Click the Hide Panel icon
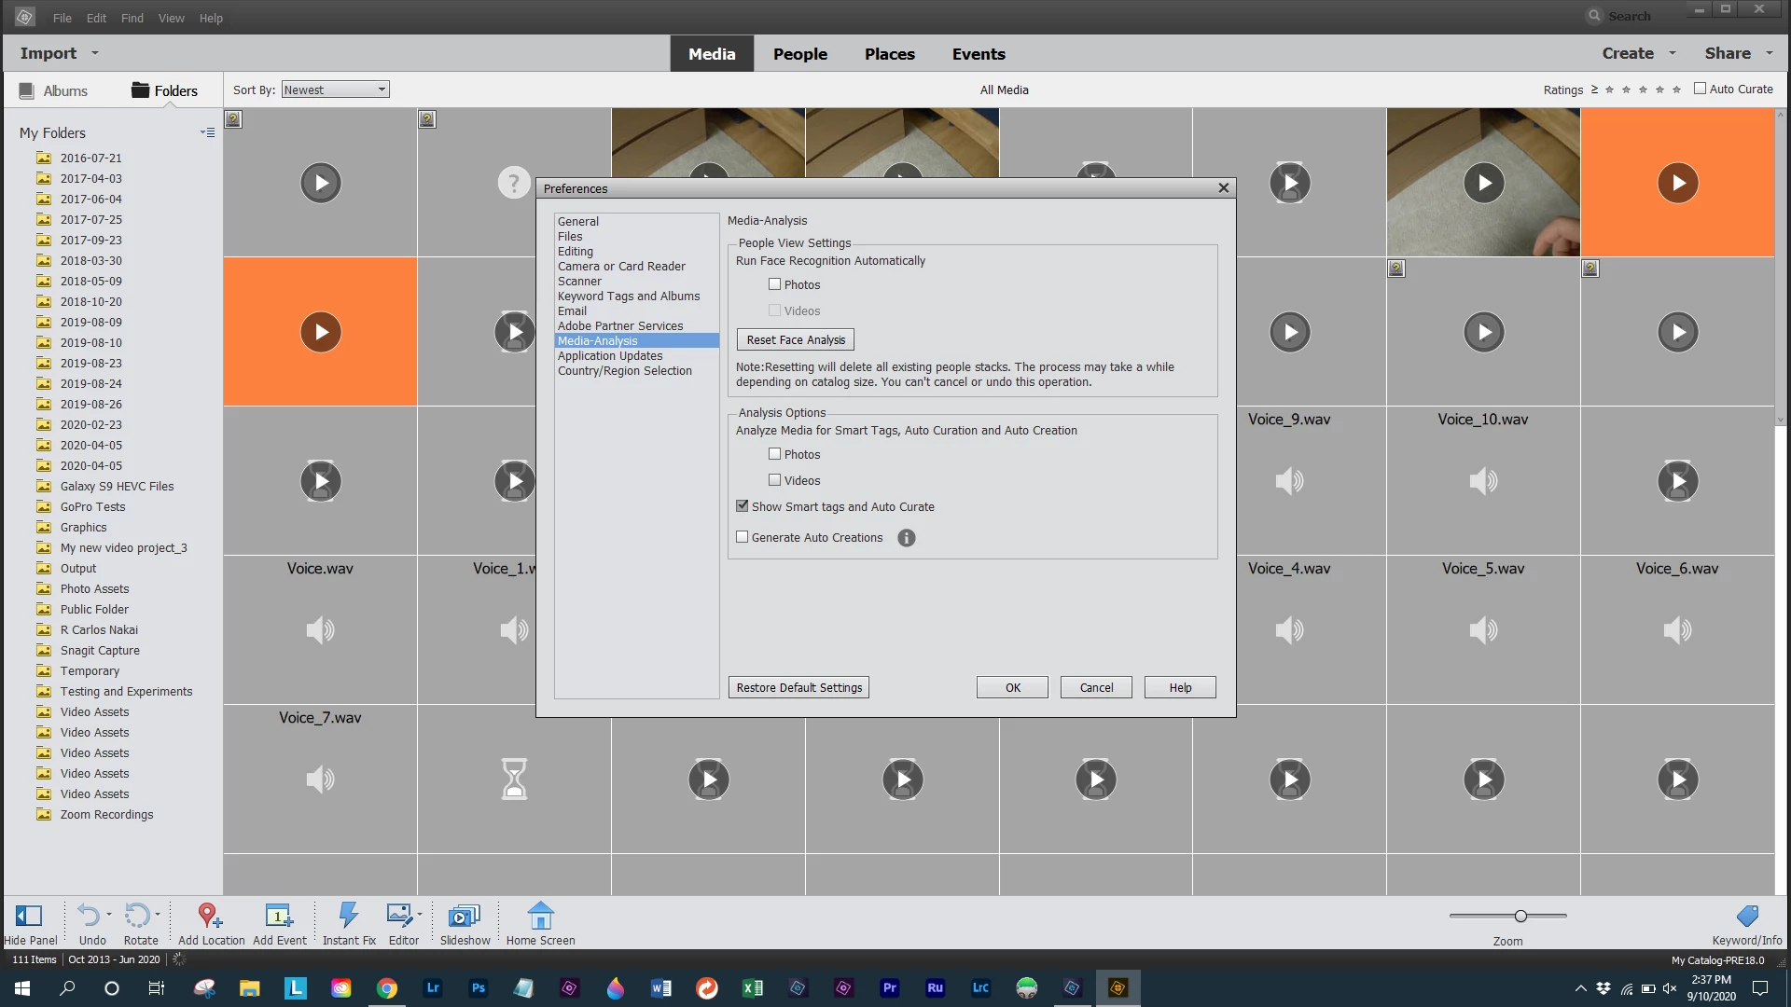Image resolution: width=1791 pixels, height=1007 pixels. pyautogui.click(x=29, y=916)
